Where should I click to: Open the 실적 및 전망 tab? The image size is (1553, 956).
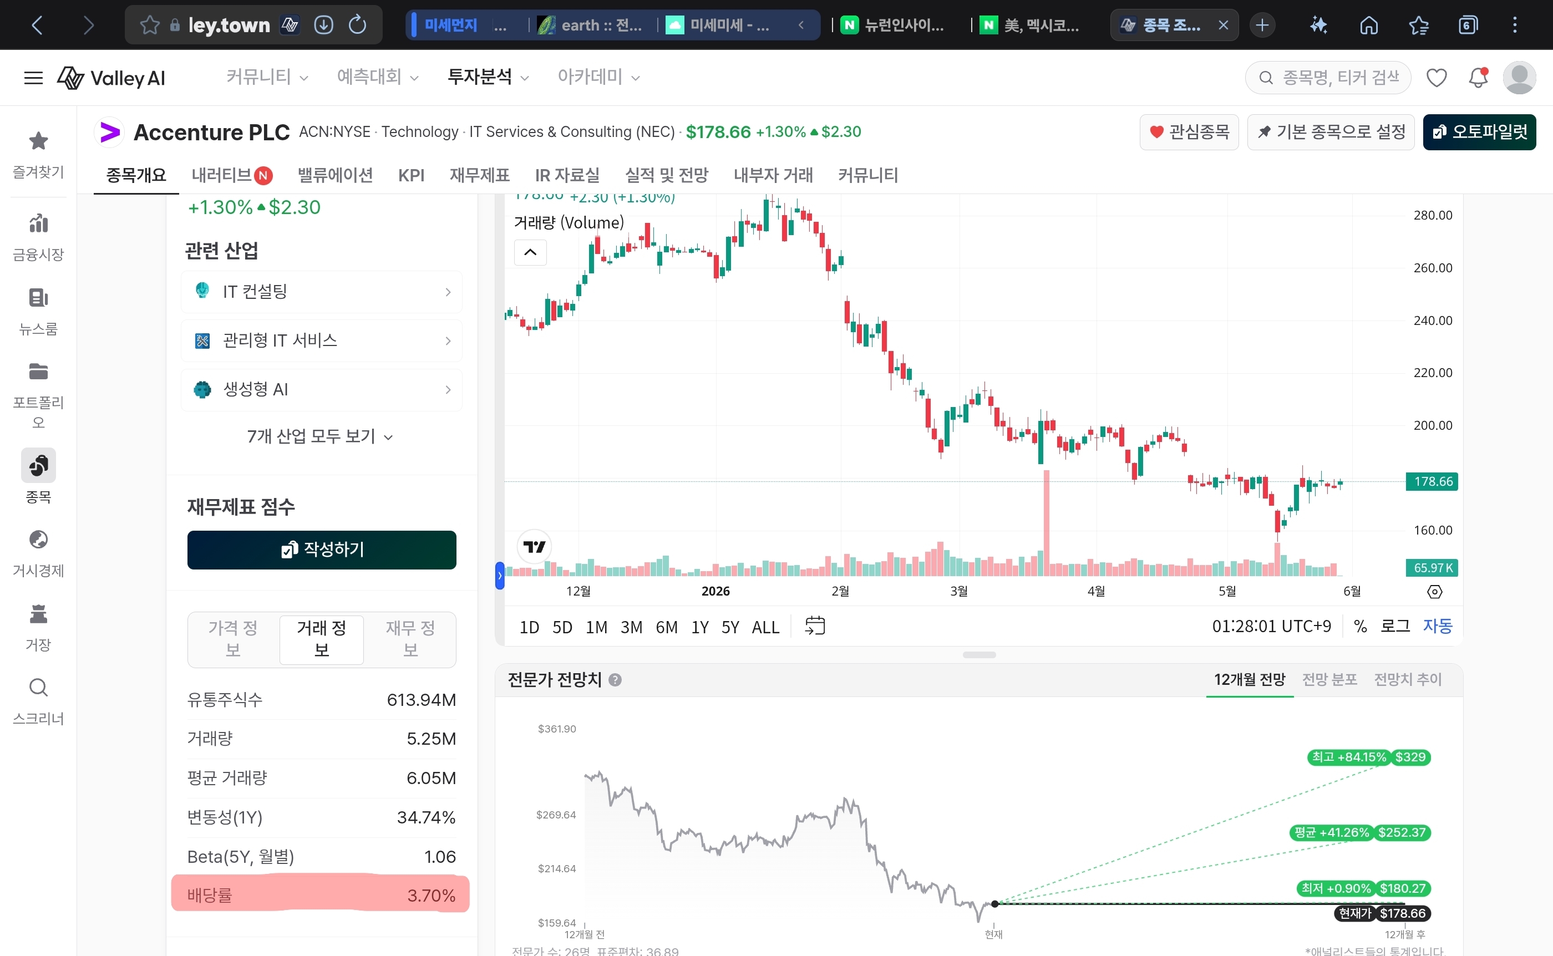(x=667, y=175)
